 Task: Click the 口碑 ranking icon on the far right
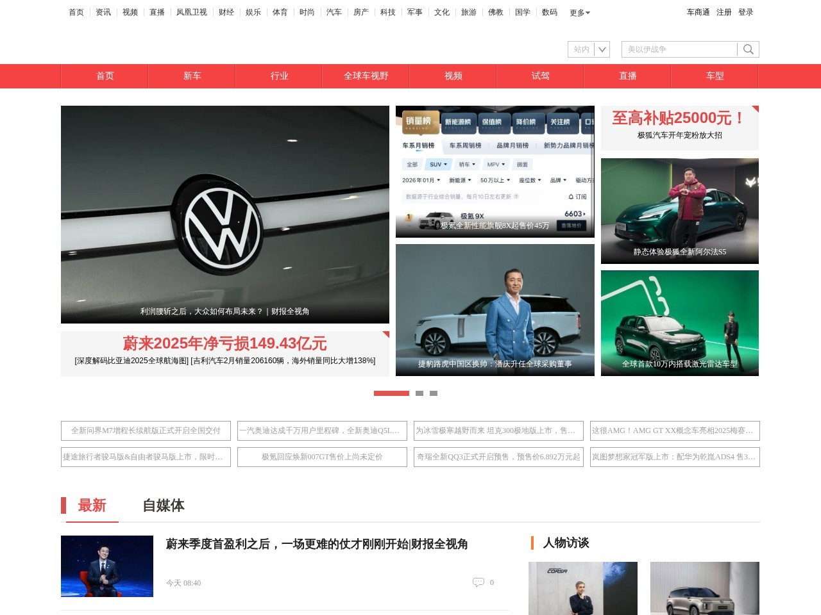pos(589,122)
